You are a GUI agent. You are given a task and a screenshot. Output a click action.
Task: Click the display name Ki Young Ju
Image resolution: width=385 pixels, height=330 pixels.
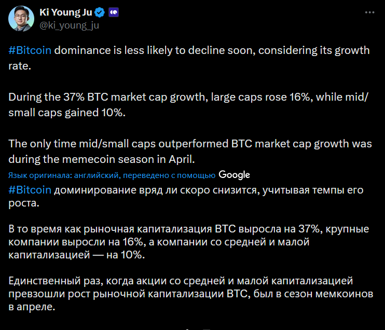coord(66,12)
